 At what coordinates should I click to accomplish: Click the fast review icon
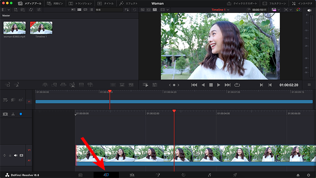point(145,85)
